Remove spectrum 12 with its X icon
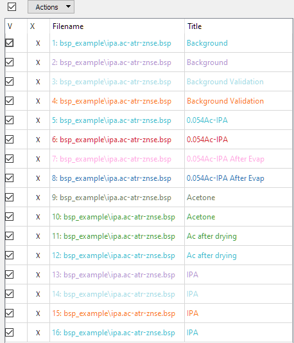294x343 pixels. point(38,255)
